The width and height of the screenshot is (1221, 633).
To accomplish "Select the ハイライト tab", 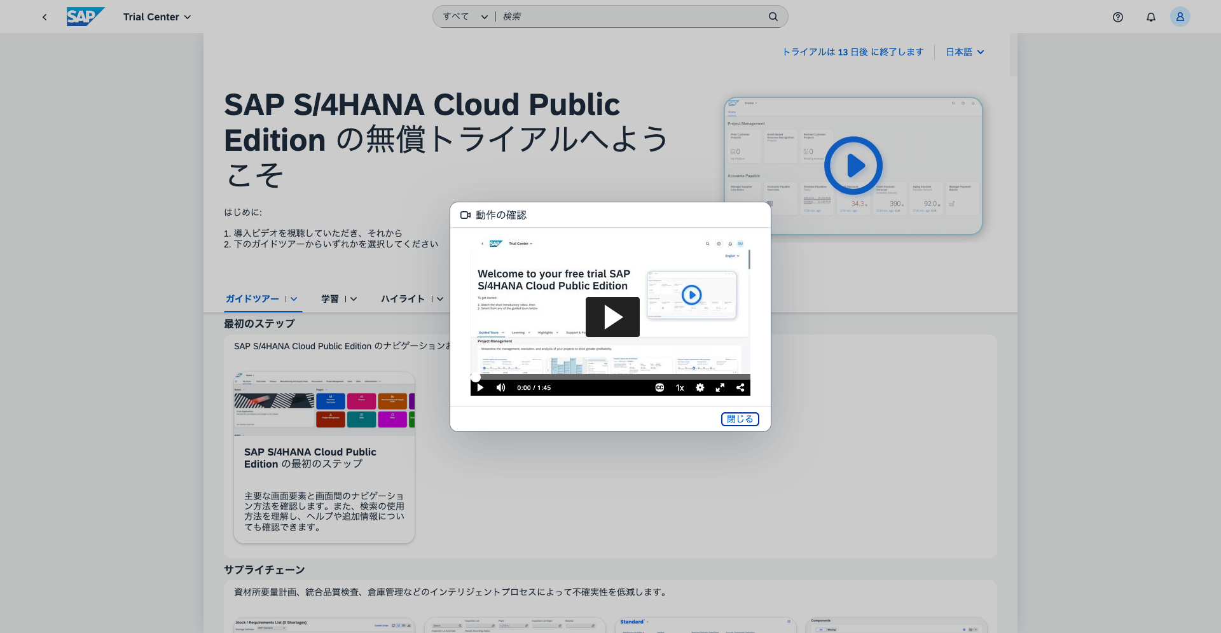I will [x=403, y=299].
